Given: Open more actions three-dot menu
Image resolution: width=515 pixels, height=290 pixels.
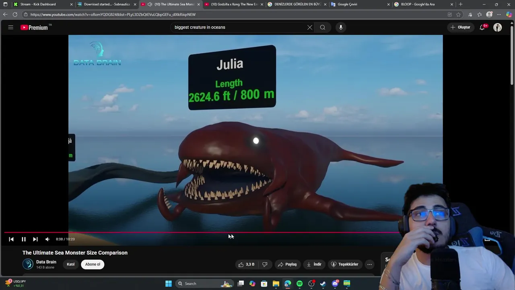Looking at the screenshot, I should tap(369, 264).
